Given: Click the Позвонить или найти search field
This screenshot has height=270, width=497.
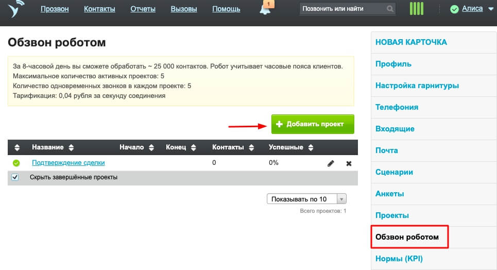Looking at the screenshot, I should (x=342, y=9).
